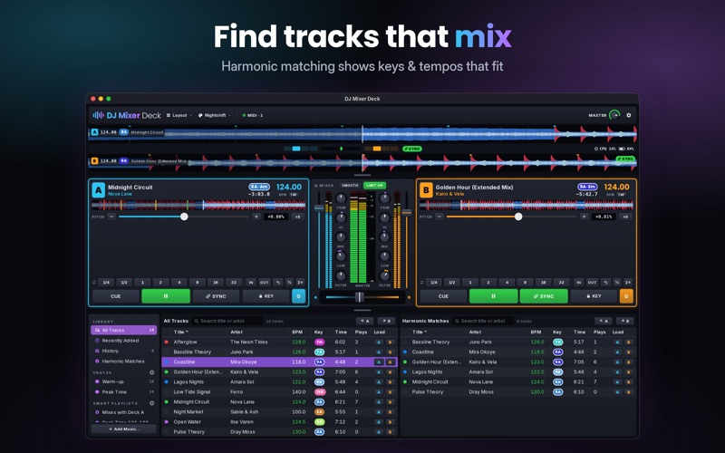725x453 pixels.
Task: Load Pulse Theory to Deck B in Harmonic Matches
Action: (x=629, y=392)
